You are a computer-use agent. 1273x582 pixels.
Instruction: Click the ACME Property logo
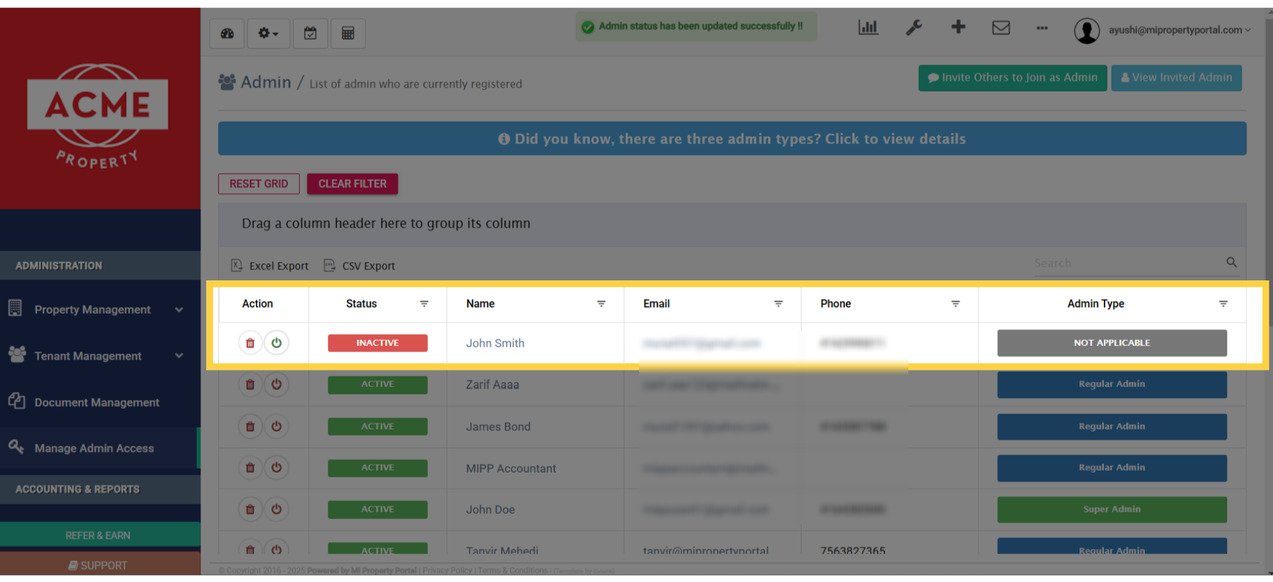(x=97, y=116)
